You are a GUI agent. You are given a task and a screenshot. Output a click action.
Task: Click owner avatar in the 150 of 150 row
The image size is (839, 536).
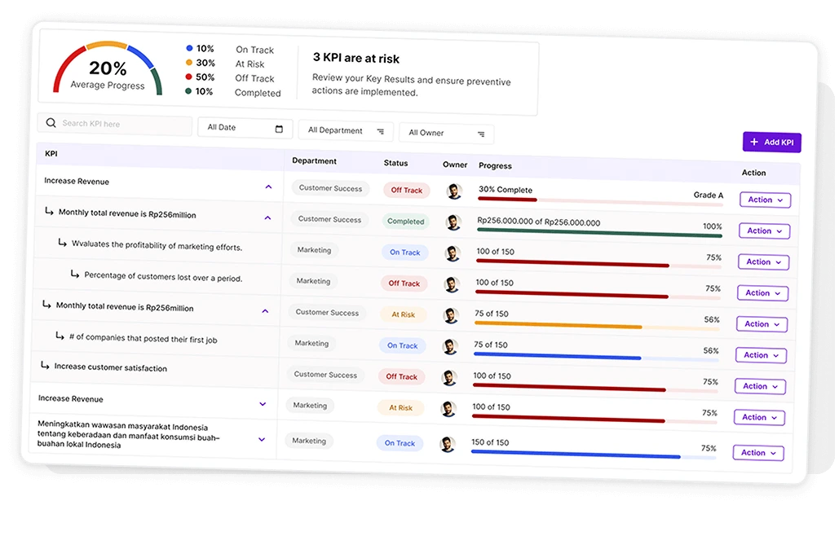coord(448,444)
